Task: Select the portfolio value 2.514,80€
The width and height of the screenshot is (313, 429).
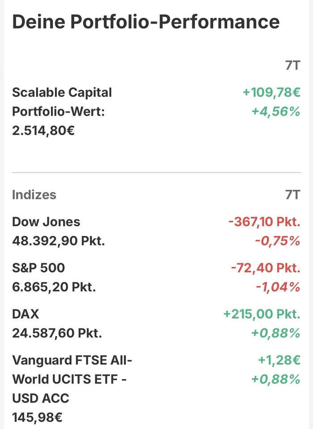Action: coord(43,131)
